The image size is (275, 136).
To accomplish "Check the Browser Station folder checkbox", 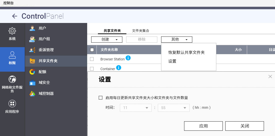I will (x=92, y=59).
